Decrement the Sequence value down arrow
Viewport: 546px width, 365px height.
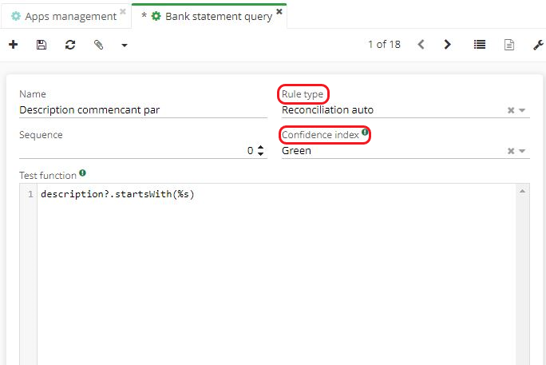pyautogui.click(x=260, y=154)
